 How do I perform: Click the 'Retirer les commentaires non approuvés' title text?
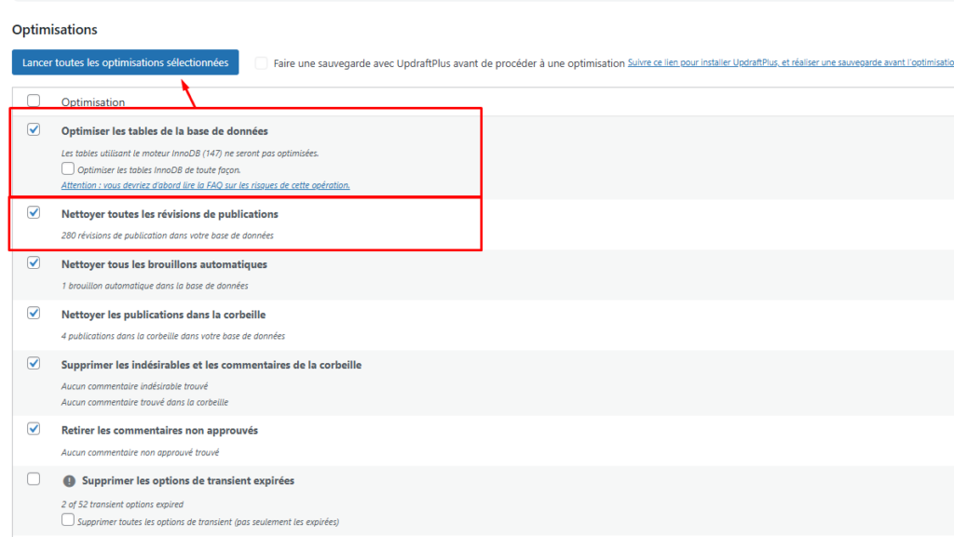(159, 430)
